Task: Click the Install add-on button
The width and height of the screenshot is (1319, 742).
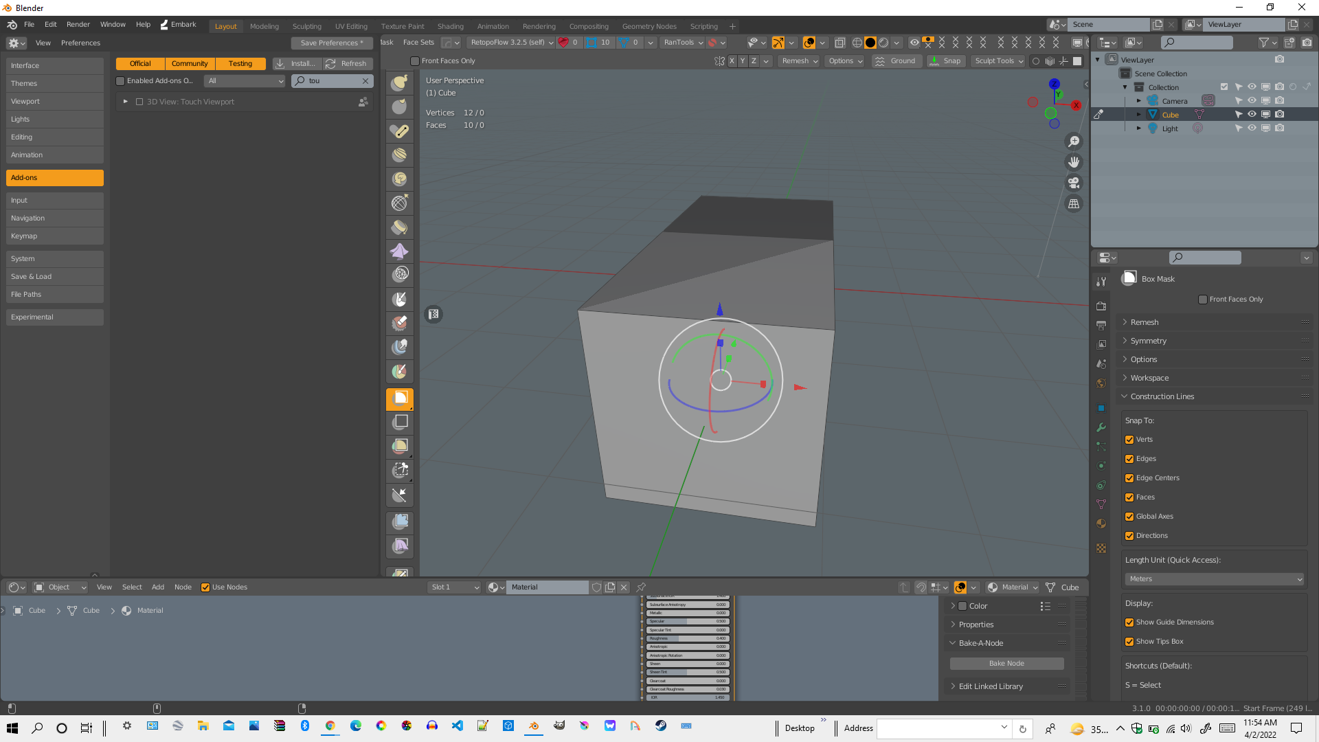Action: [297, 63]
